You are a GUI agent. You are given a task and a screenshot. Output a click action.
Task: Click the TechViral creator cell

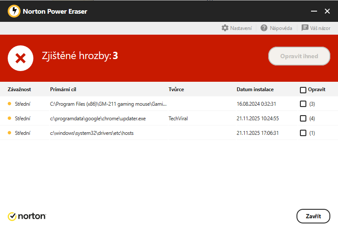[x=178, y=119]
